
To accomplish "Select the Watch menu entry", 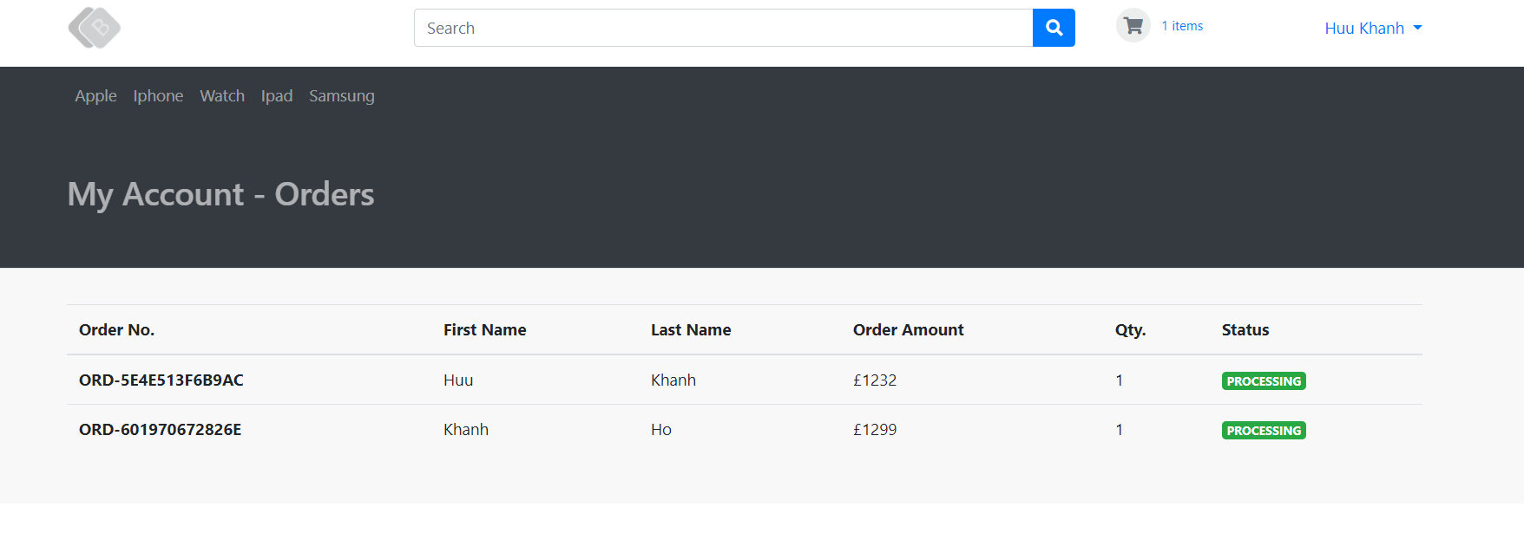I will tap(222, 95).
